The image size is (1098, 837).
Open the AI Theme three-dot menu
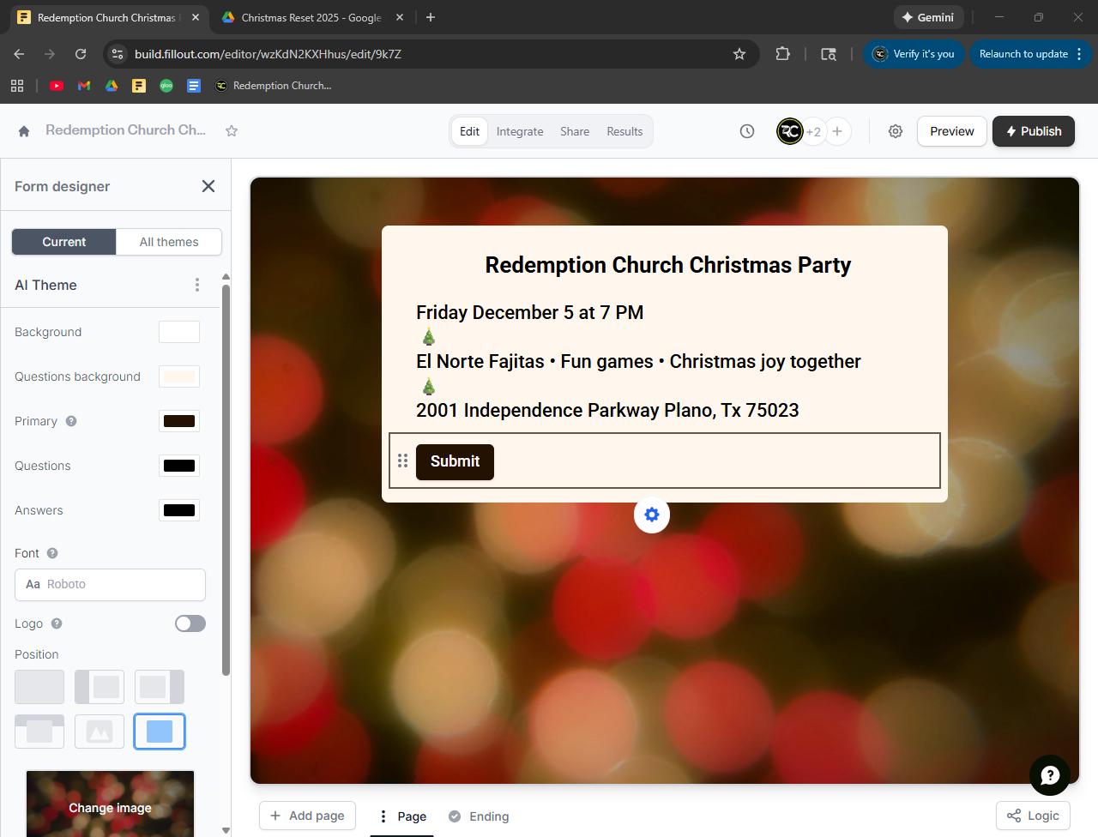click(x=197, y=285)
